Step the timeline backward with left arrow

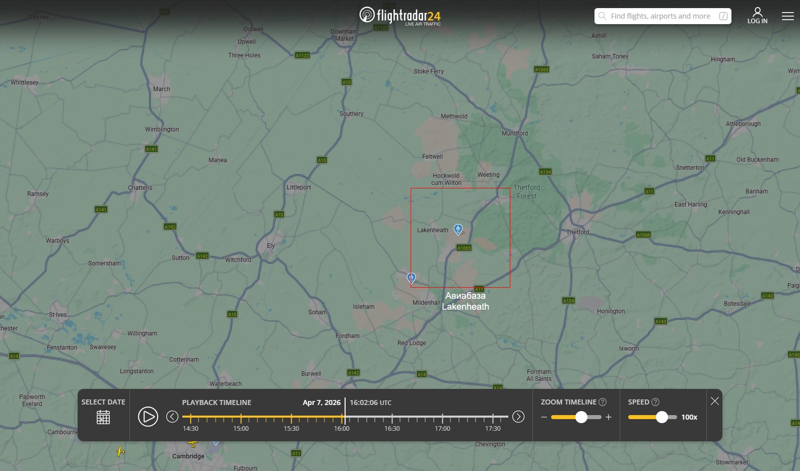pos(172,417)
